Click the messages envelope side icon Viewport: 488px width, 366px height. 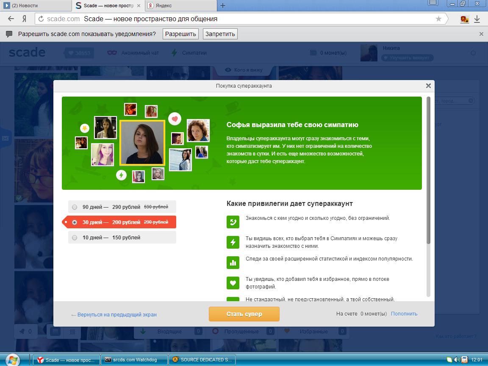point(5,138)
